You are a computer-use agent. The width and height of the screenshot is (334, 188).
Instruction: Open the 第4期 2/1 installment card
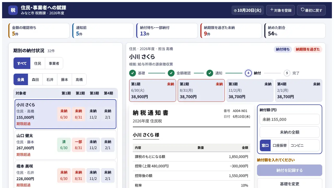pyautogui.click(x=299, y=90)
